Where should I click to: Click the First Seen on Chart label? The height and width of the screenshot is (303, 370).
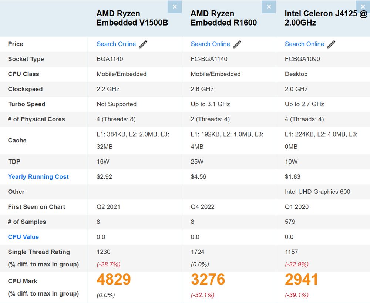[37, 207]
